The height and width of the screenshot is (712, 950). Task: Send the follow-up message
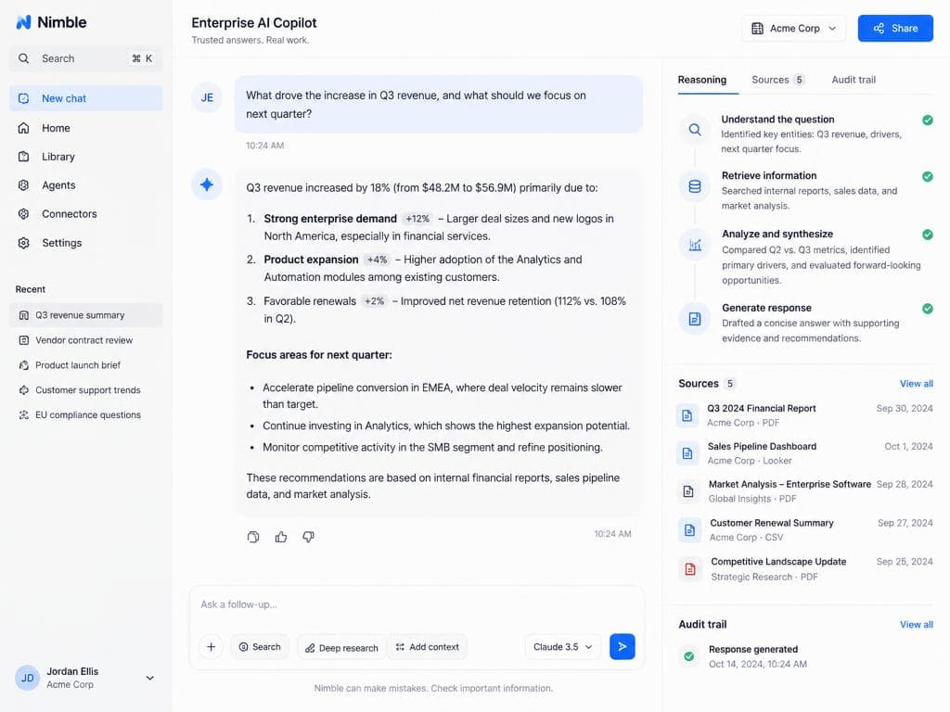point(623,646)
